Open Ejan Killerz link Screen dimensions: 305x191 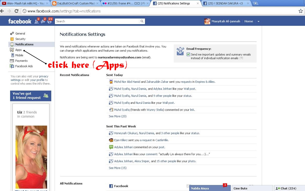(x=121, y=140)
